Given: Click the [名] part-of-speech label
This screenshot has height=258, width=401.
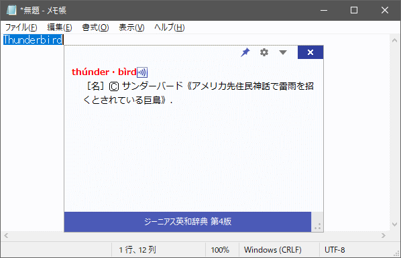Looking at the screenshot, I should (95, 86).
